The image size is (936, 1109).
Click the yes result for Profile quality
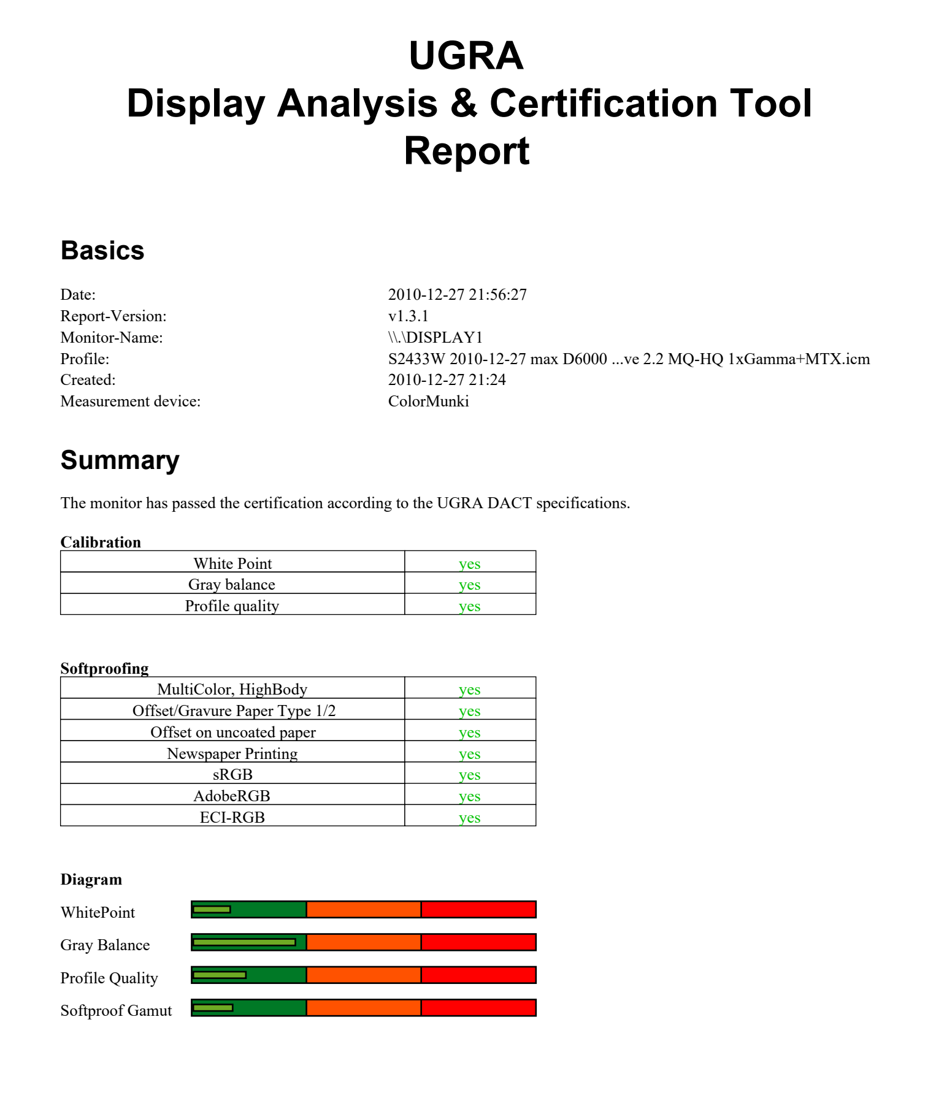click(469, 606)
